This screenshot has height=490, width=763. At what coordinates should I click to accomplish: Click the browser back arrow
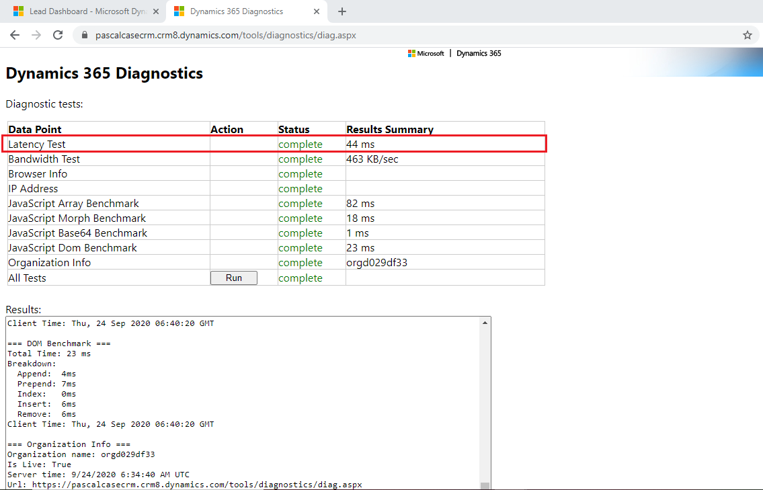15,35
